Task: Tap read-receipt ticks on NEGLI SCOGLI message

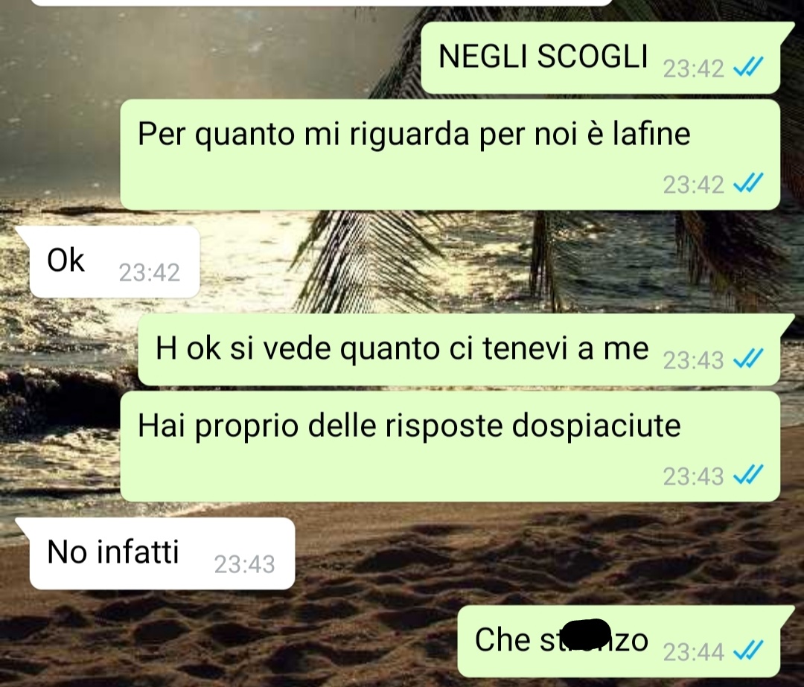Action: (748, 67)
